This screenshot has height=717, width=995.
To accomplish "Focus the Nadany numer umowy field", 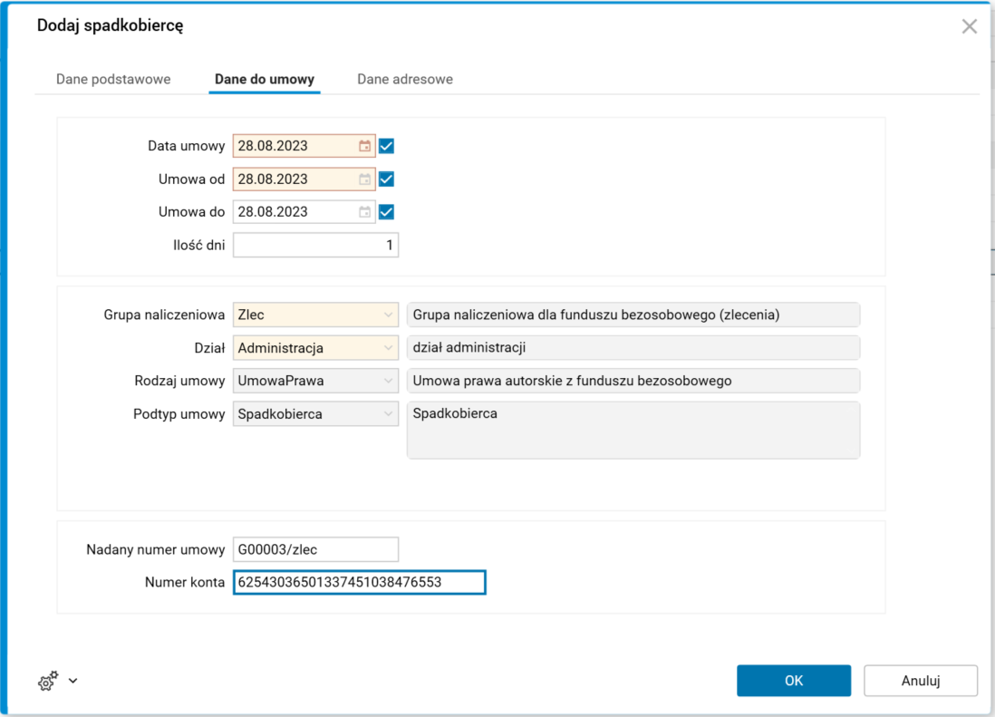I will [x=314, y=549].
